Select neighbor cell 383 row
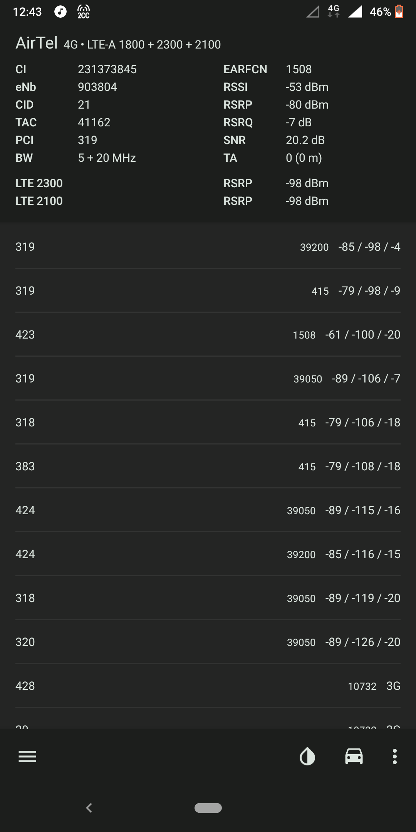 [208, 466]
